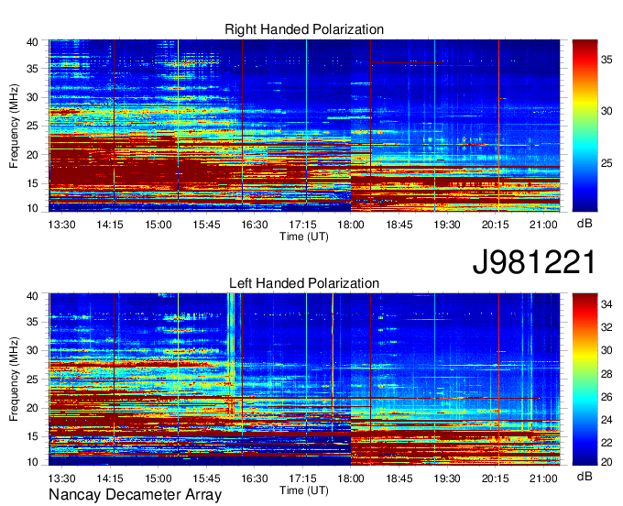The image size is (623, 506).
Task: Click the "Right Handed Polarization" title
Action: click(x=304, y=29)
